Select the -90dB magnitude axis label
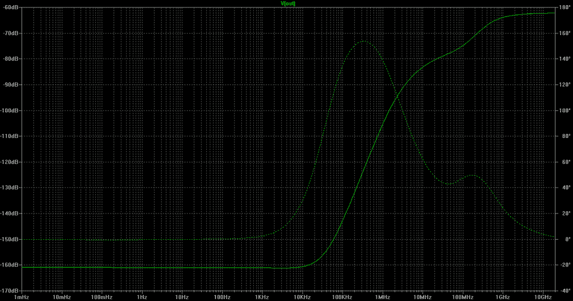 9,85
